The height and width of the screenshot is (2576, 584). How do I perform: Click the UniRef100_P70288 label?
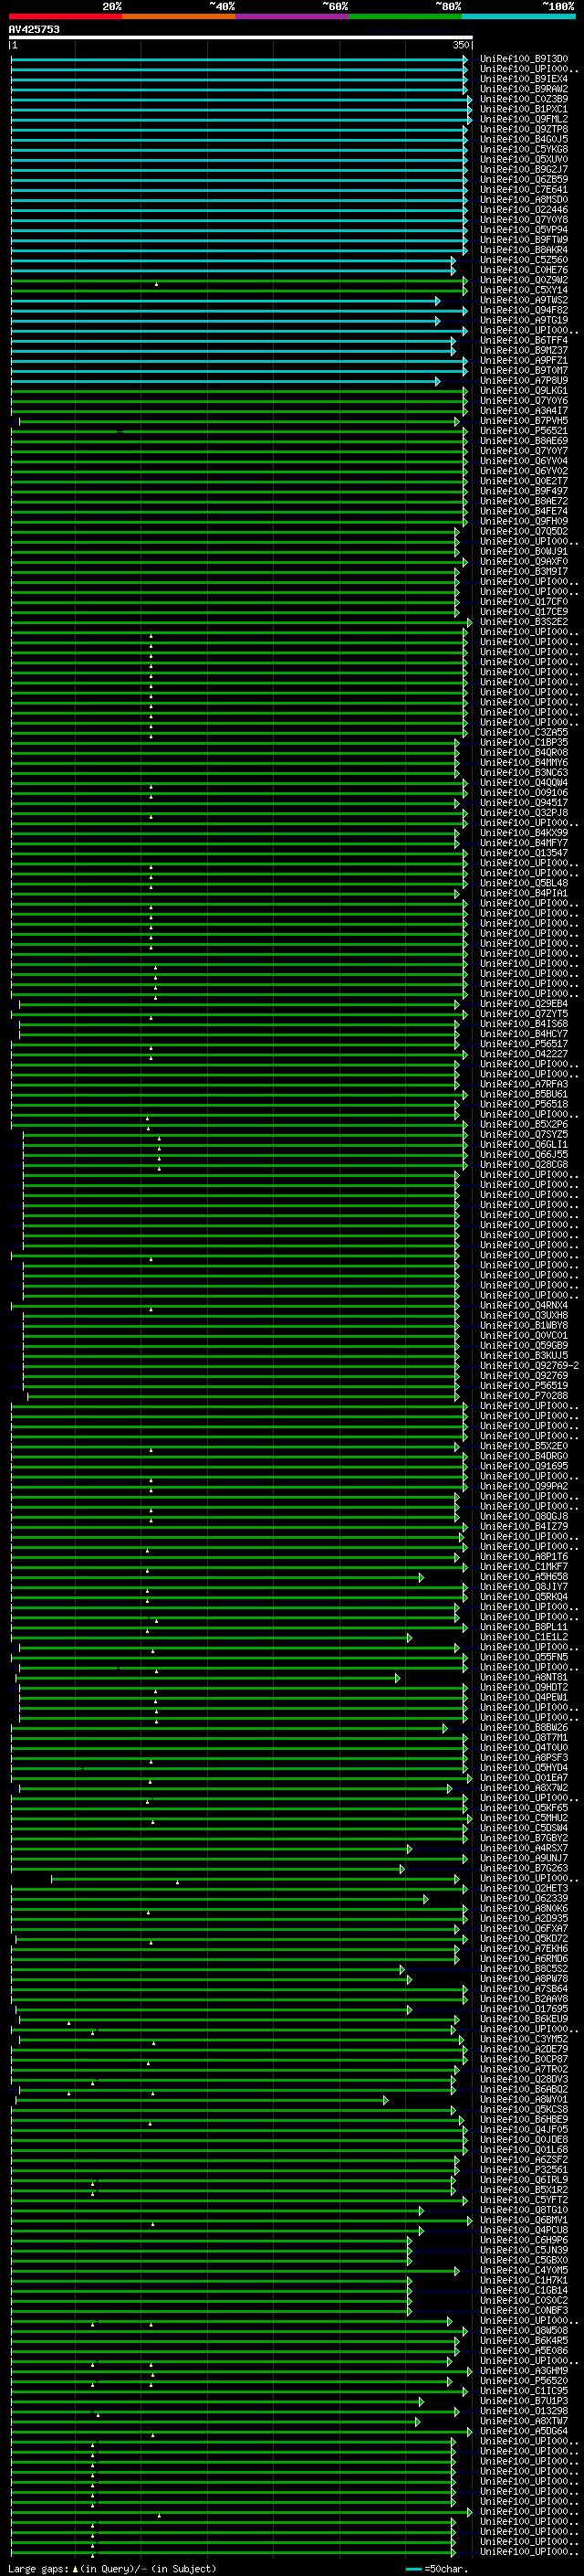pos(523,1396)
